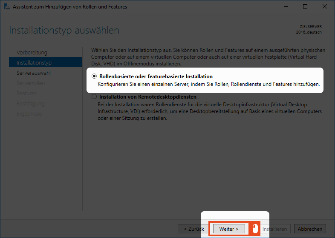Select Rollenbasierte oder featurebasierte Installation radio button
Screen dimensions: 335x238
pyautogui.click(x=94, y=76)
